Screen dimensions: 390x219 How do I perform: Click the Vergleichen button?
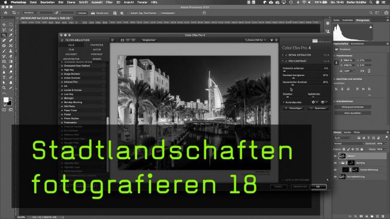click(149, 40)
